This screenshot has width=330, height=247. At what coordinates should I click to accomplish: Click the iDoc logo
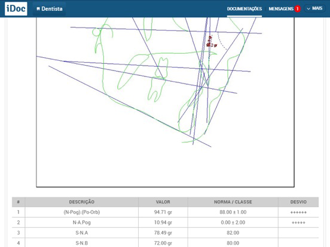click(16, 8)
